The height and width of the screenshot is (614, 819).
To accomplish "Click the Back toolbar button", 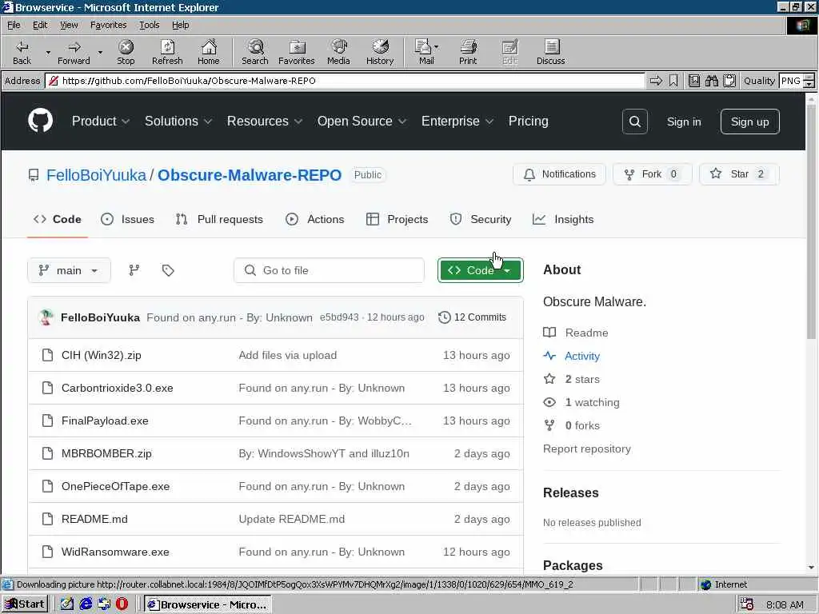I will click(x=22, y=52).
